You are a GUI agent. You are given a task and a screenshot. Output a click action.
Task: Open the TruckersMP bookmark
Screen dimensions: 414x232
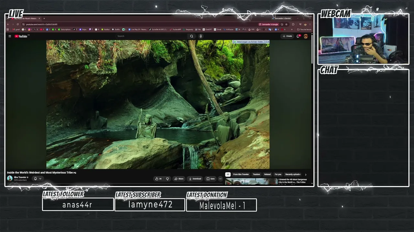175,29
